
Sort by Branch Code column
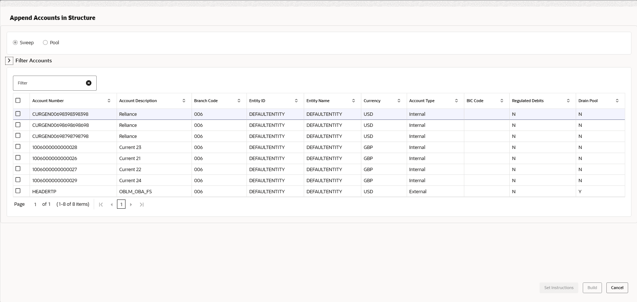click(239, 101)
